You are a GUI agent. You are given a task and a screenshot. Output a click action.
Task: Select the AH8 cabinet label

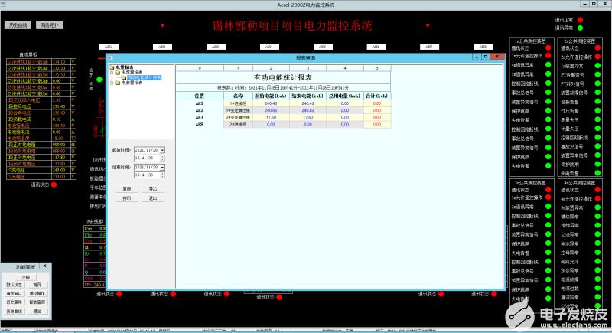tap(483, 47)
